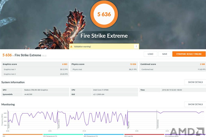Select the Physics test row
The width and height of the screenshot is (206, 137).
(x=104, y=69)
